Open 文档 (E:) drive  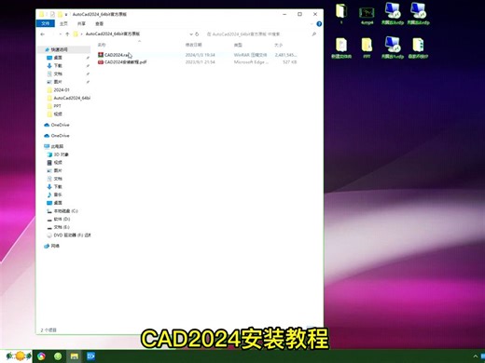click(62, 227)
